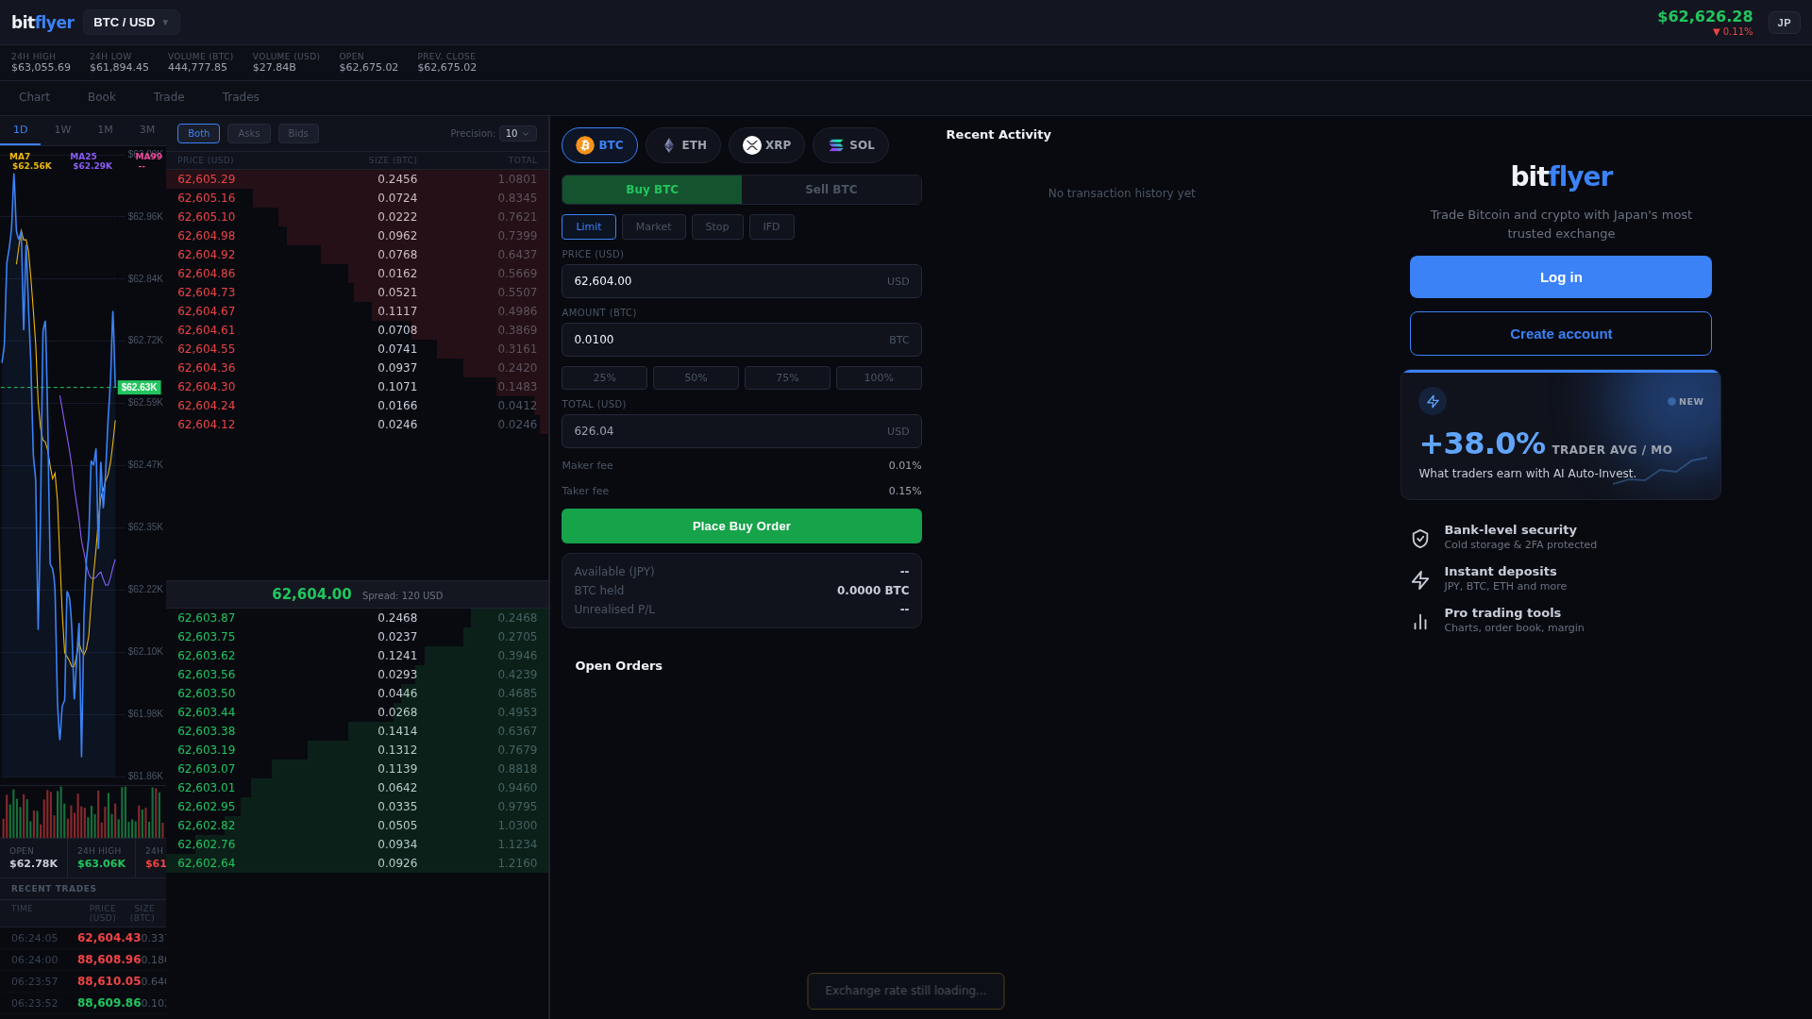The height and width of the screenshot is (1019, 1812).
Task: Select ask row priced 62,604.12
Action: point(358,425)
